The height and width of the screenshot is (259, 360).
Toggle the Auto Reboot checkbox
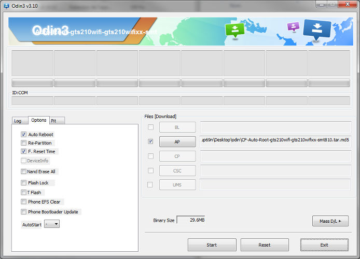pyautogui.click(x=23, y=134)
